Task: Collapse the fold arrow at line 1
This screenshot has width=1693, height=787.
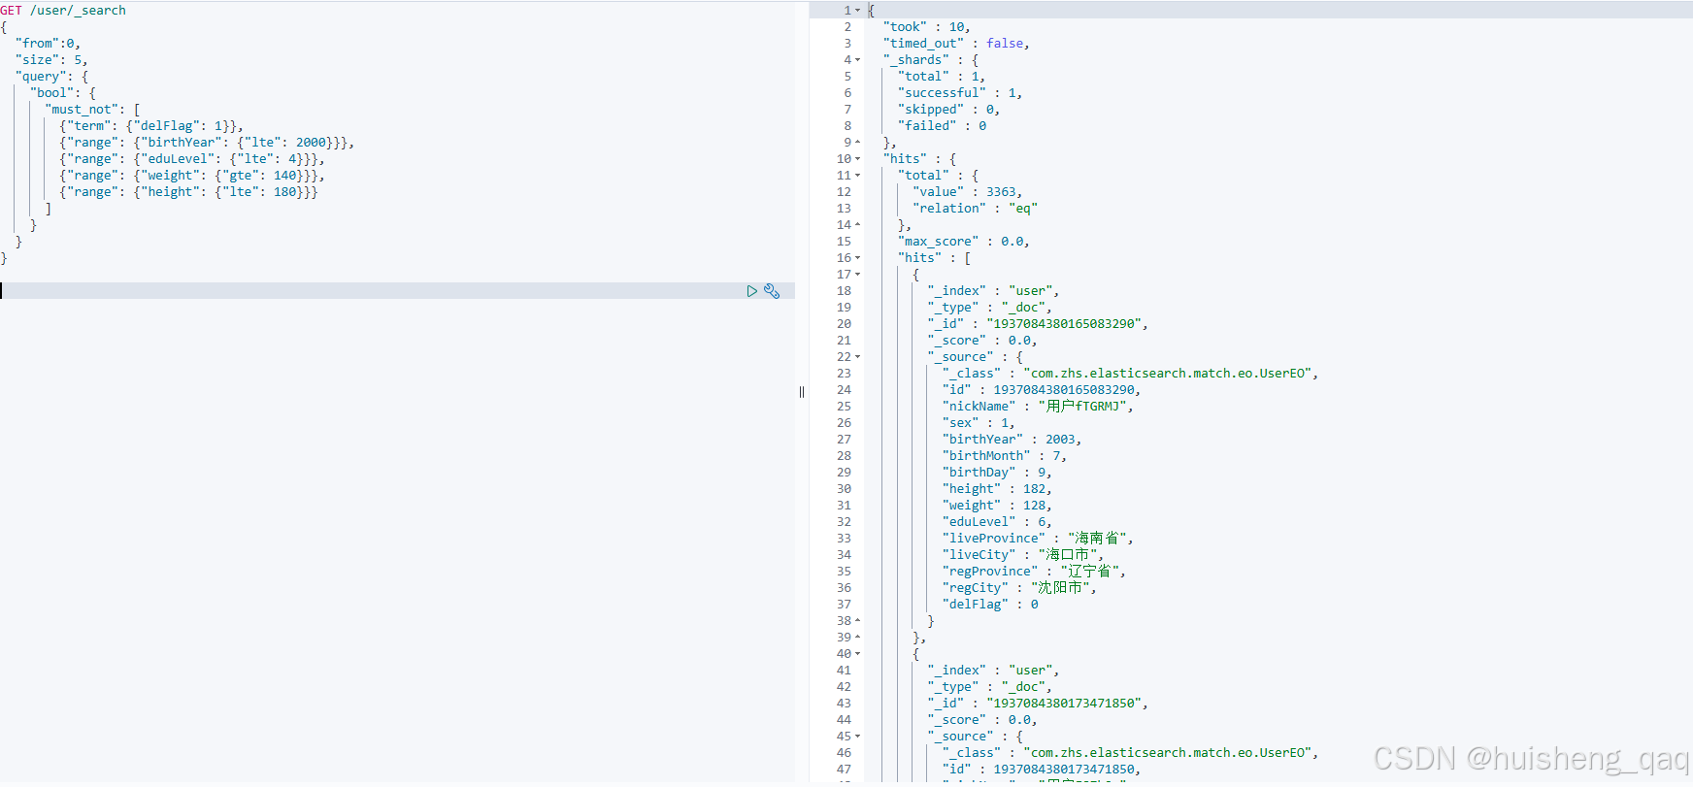Action: [858, 11]
